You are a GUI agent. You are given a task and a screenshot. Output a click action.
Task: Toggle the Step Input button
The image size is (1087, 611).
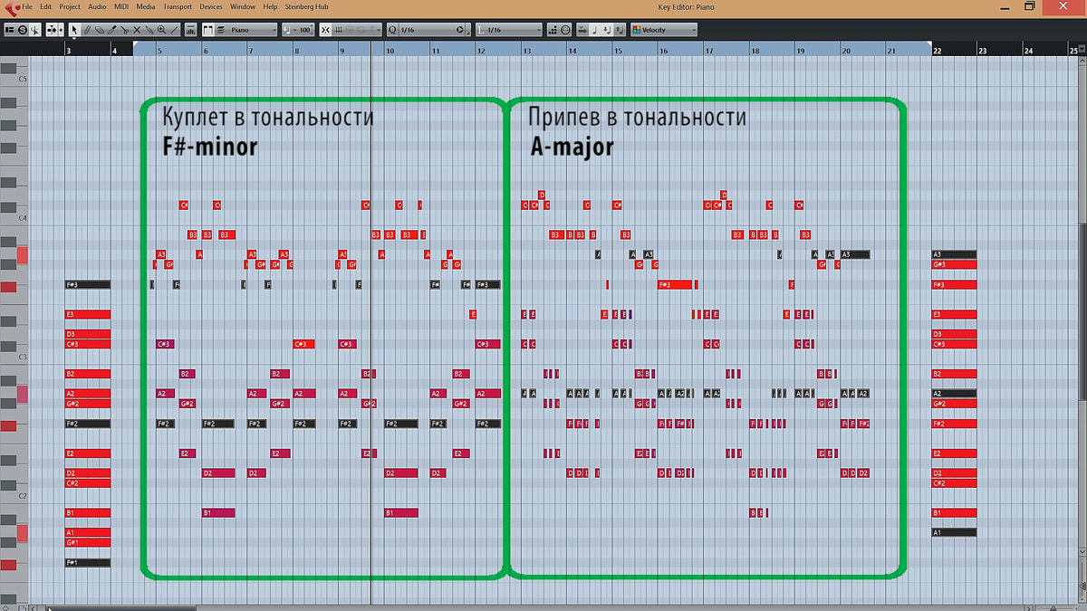[x=553, y=30]
